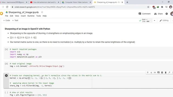Viewport: 173px width, 97px height.
Task: Click the import matplotlib.pyplot line
Action: point(26,57)
